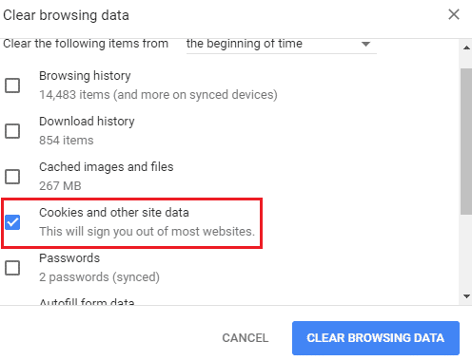The height and width of the screenshot is (361, 472).
Task: Enable the Passwords checkbox
Action: (x=12, y=268)
